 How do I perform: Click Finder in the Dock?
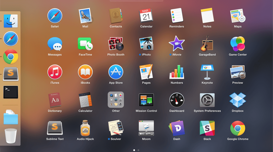[x=11, y=21]
